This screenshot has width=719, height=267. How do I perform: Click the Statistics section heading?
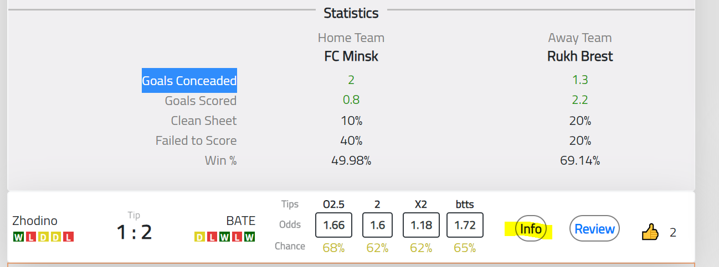coord(351,13)
